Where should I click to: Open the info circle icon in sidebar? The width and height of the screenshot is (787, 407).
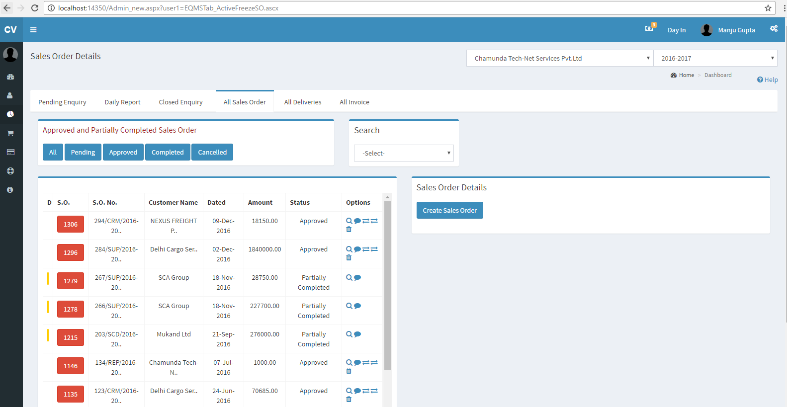coord(10,190)
